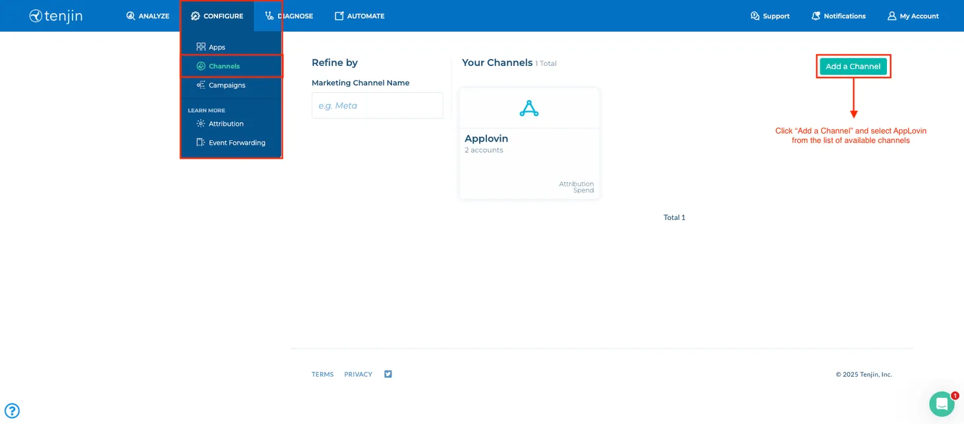Viewport: 964px width, 424px height.
Task: Open the TERMS link in footer
Action: 322,373
